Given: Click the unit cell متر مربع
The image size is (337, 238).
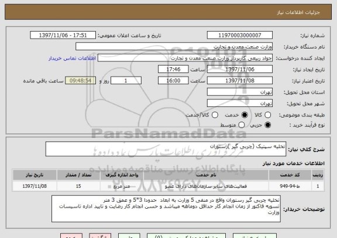Looking at the screenshot, I should point(122,186).
